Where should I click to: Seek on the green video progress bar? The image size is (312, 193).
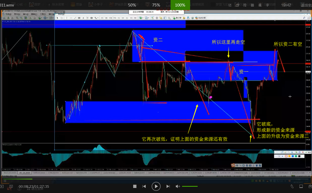[x=17, y=179]
